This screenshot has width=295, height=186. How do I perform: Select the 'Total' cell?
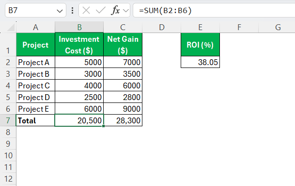pyautogui.click(x=35, y=120)
